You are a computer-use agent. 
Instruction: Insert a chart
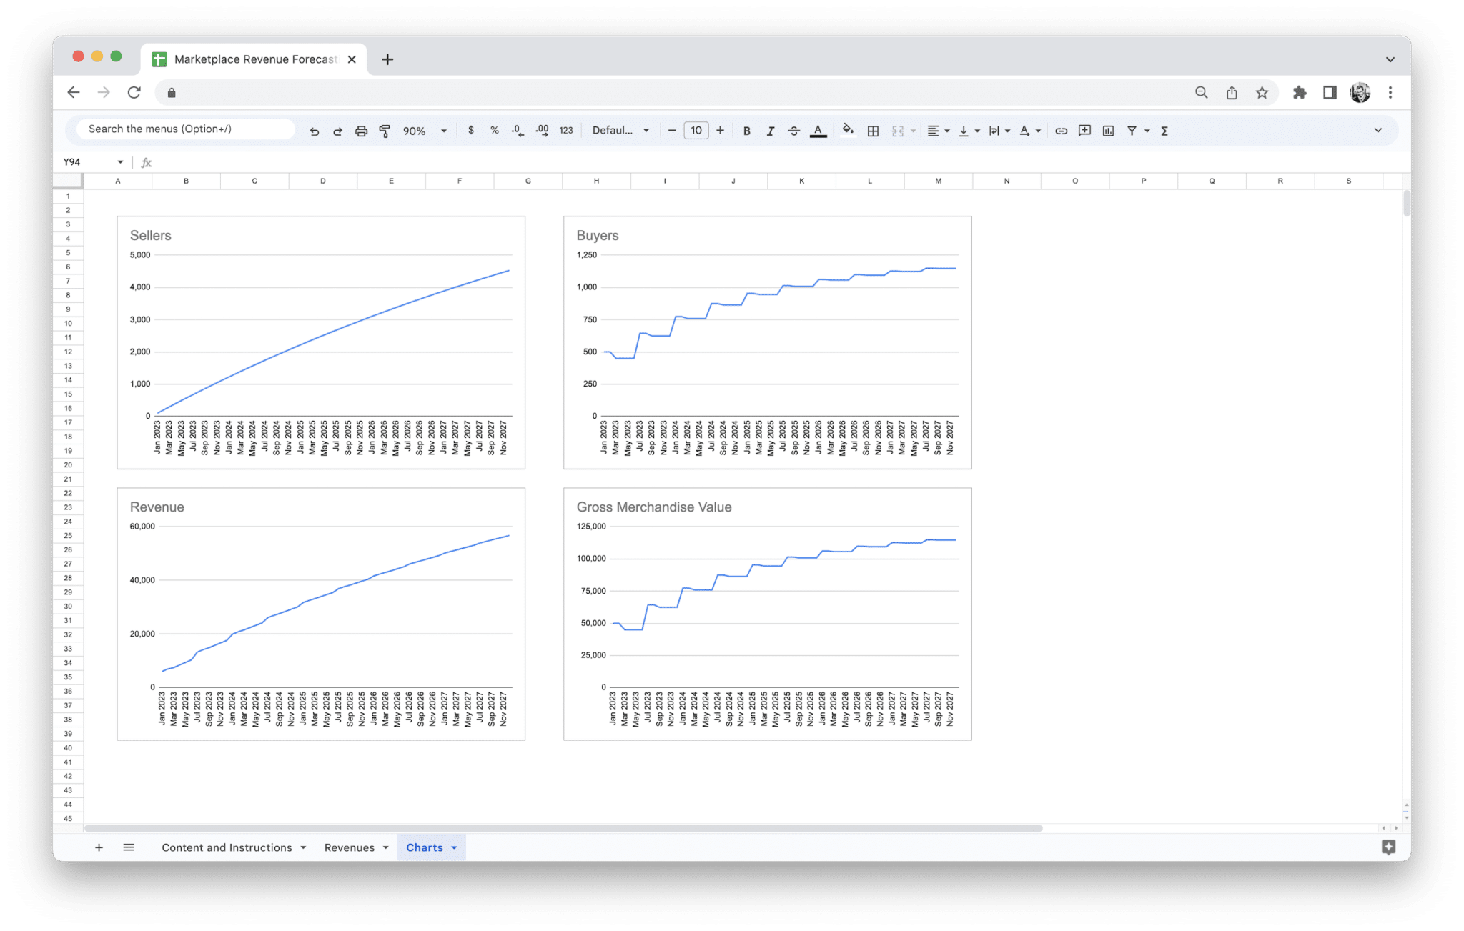click(x=1108, y=130)
